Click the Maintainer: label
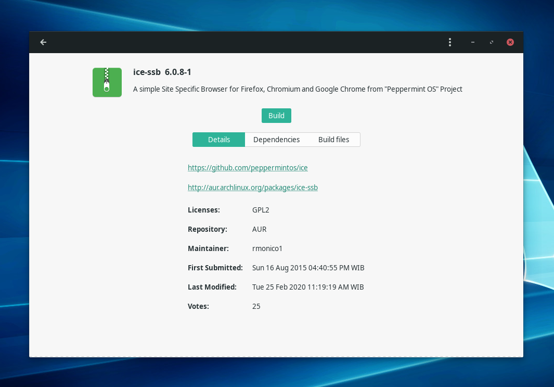This screenshot has height=387, width=554. coord(208,248)
